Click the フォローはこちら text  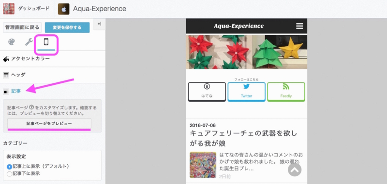point(246,79)
